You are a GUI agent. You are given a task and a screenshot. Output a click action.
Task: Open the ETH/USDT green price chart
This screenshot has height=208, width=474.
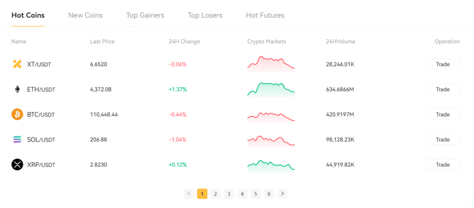point(271,89)
